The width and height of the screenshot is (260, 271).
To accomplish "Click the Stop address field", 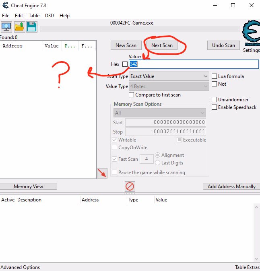I will 165,131.
